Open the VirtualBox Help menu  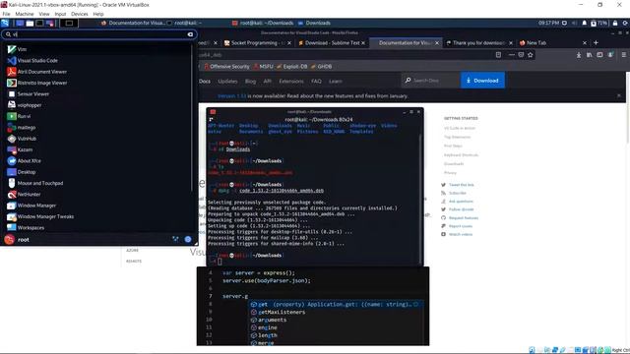(x=98, y=14)
